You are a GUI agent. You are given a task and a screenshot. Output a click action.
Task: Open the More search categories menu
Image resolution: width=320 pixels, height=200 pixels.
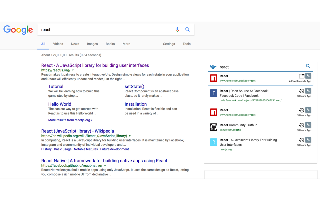126,44
